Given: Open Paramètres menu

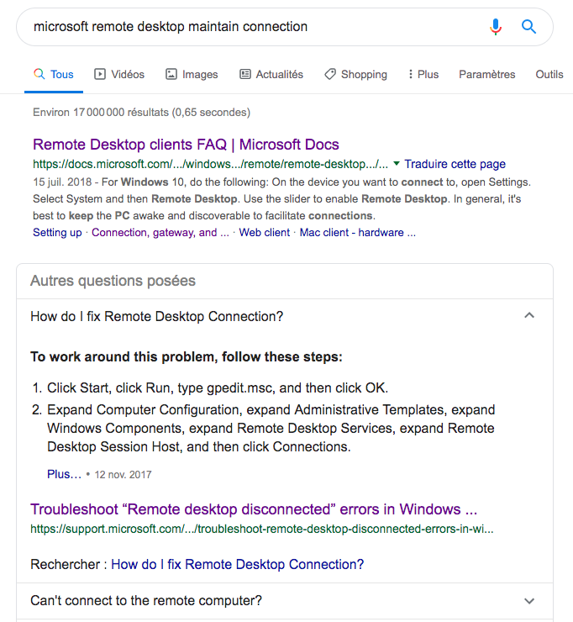Looking at the screenshot, I should click(487, 74).
